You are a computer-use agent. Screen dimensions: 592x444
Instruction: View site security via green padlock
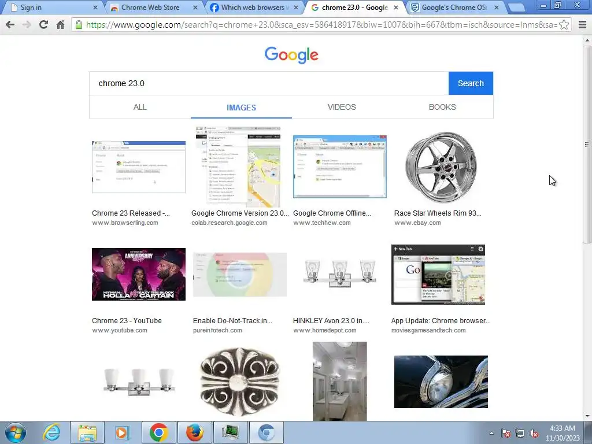(79, 25)
